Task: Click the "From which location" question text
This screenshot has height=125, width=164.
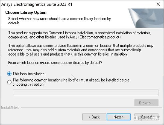Action: (55, 63)
